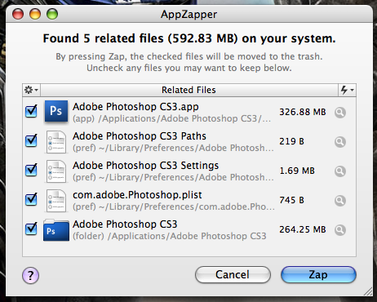Click the Related Files column header
Viewport: 377px width, 302px height.
pos(189,90)
